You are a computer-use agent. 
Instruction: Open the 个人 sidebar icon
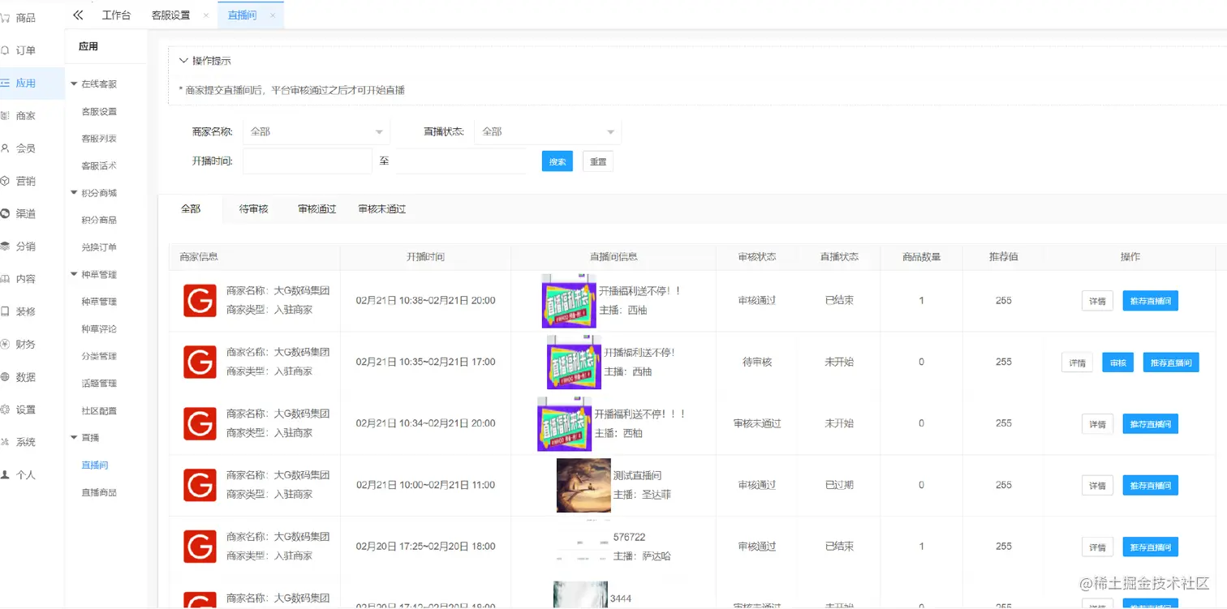5,474
